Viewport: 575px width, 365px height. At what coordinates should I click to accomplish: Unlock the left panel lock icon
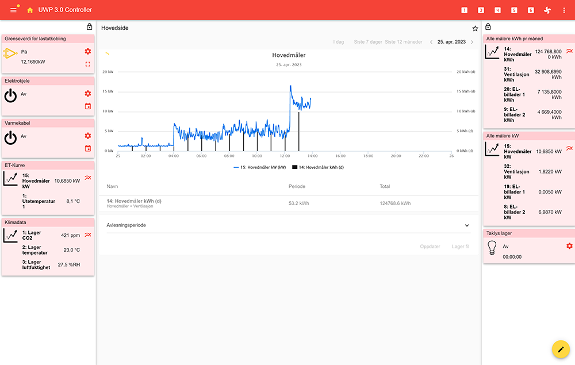point(89,26)
